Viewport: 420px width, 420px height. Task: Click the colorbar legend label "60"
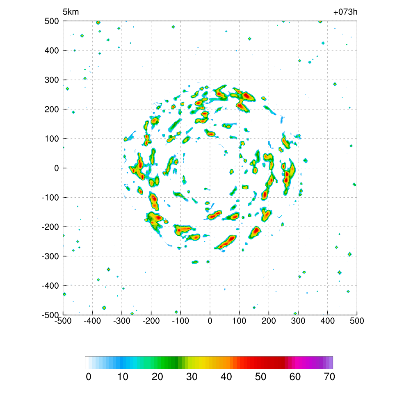(x=295, y=377)
